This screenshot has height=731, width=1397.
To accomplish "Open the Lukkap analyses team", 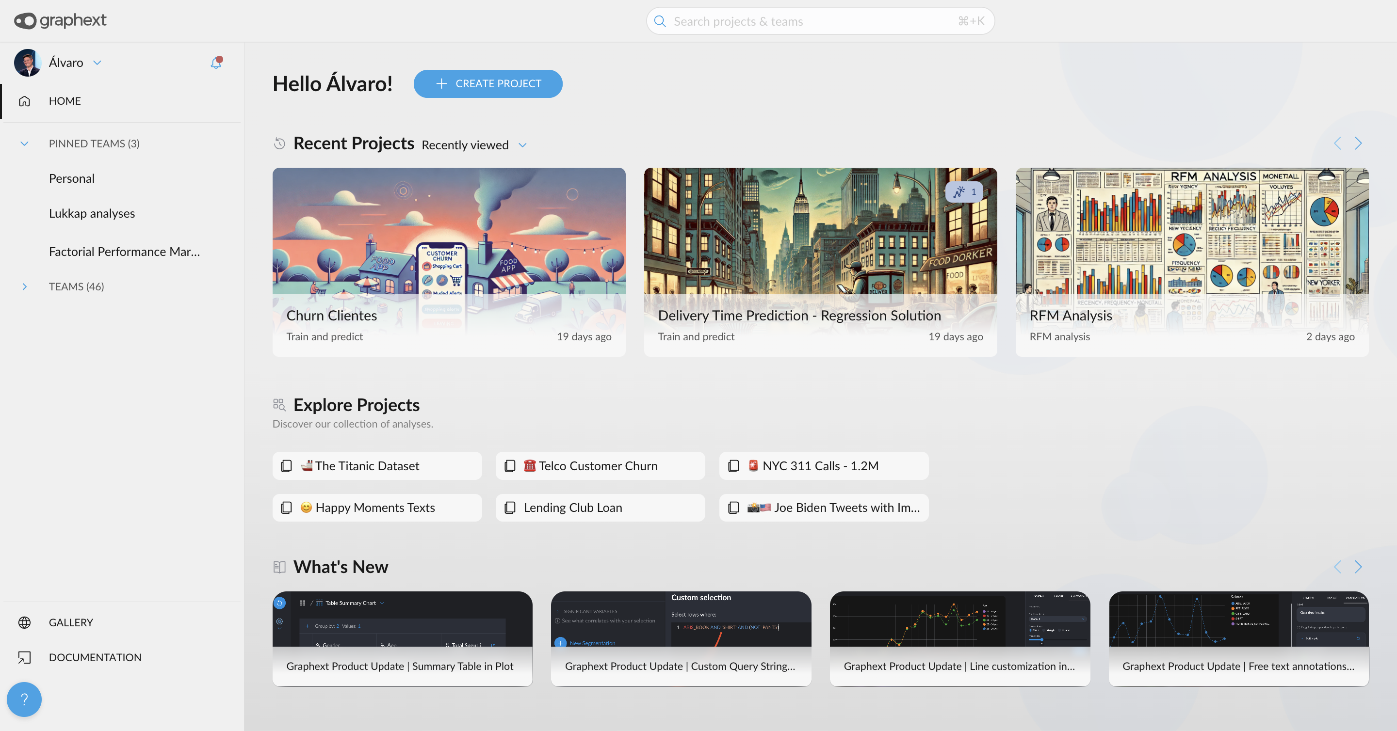I will tap(92, 213).
